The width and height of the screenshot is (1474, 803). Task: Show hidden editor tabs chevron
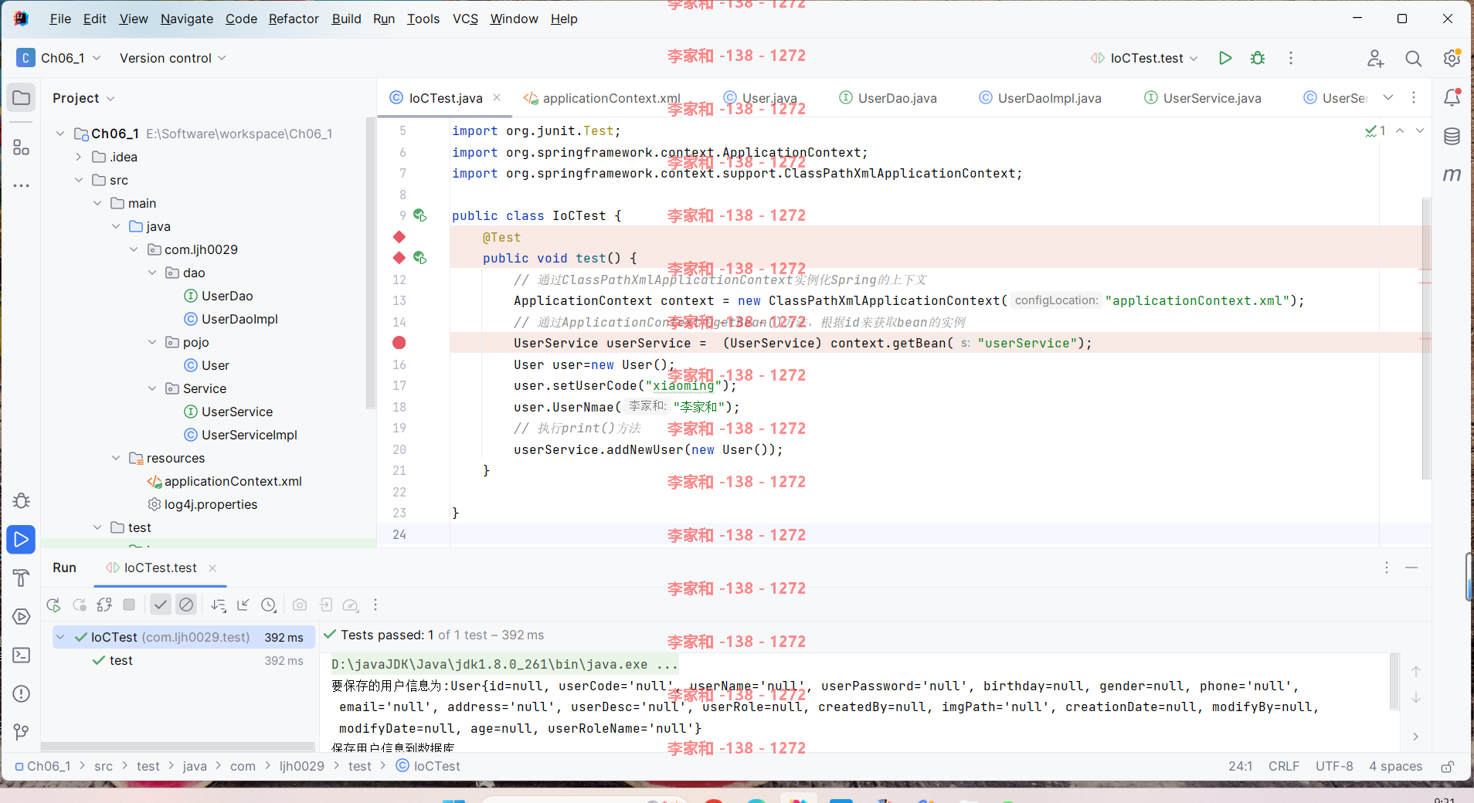pos(1388,97)
